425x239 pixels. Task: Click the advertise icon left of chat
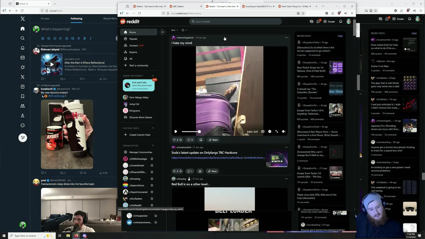(311, 22)
